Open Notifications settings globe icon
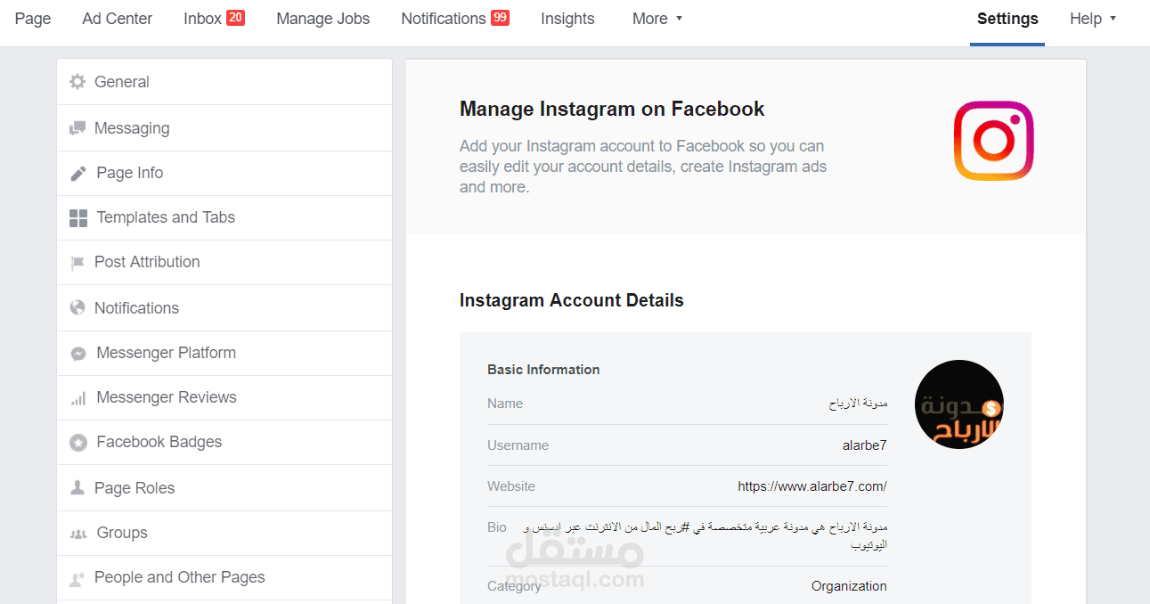The height and width of the screenshot is (604, 1150). [x=78, y=306]
